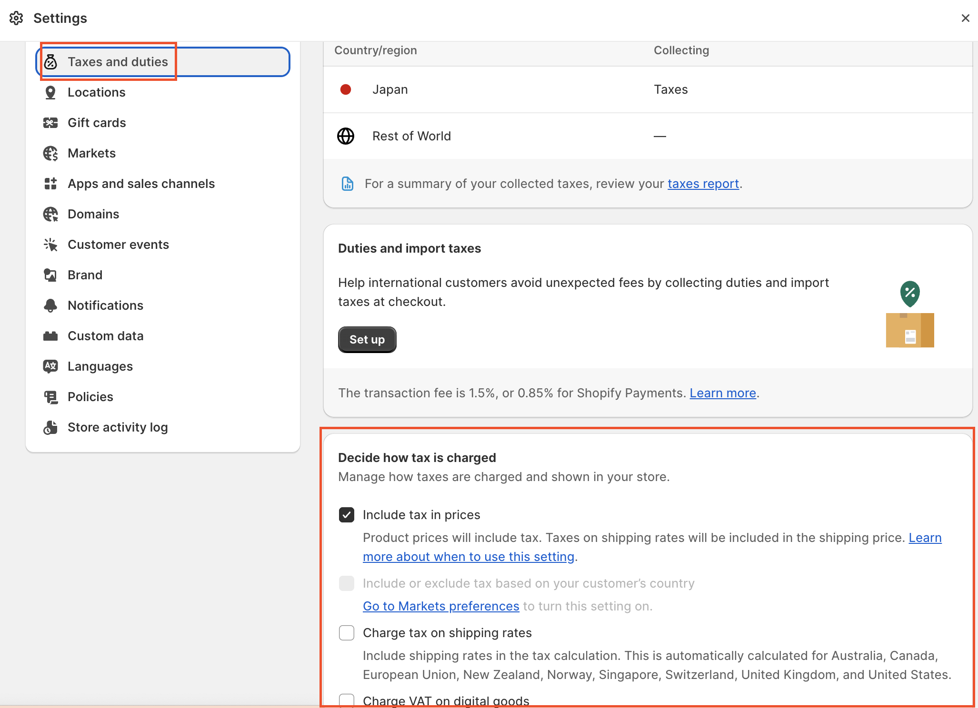This screenshot has height=708, width=978.
Task: Click the Notifications bell icon
Action: 50,305
